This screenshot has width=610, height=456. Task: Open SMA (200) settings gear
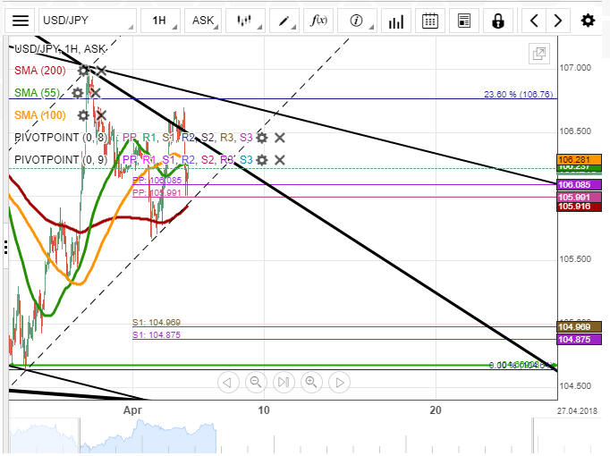tap(83, 71)
